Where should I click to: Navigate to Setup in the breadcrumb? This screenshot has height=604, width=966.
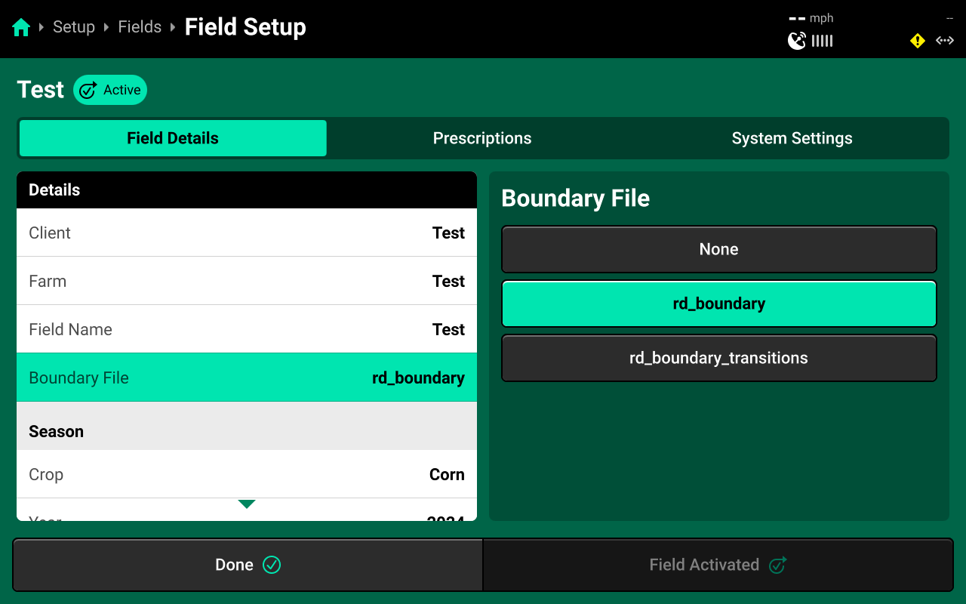(x=74, y=27)
